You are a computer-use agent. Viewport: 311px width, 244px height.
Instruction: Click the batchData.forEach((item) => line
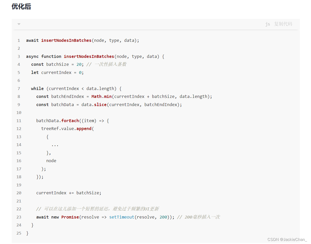point(72,121)
